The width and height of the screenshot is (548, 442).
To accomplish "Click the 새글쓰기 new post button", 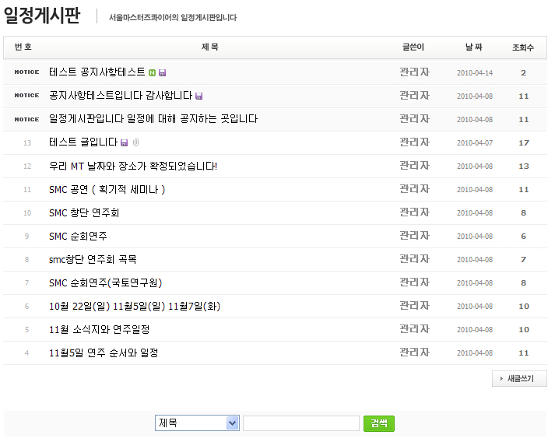I will (519, 379).
